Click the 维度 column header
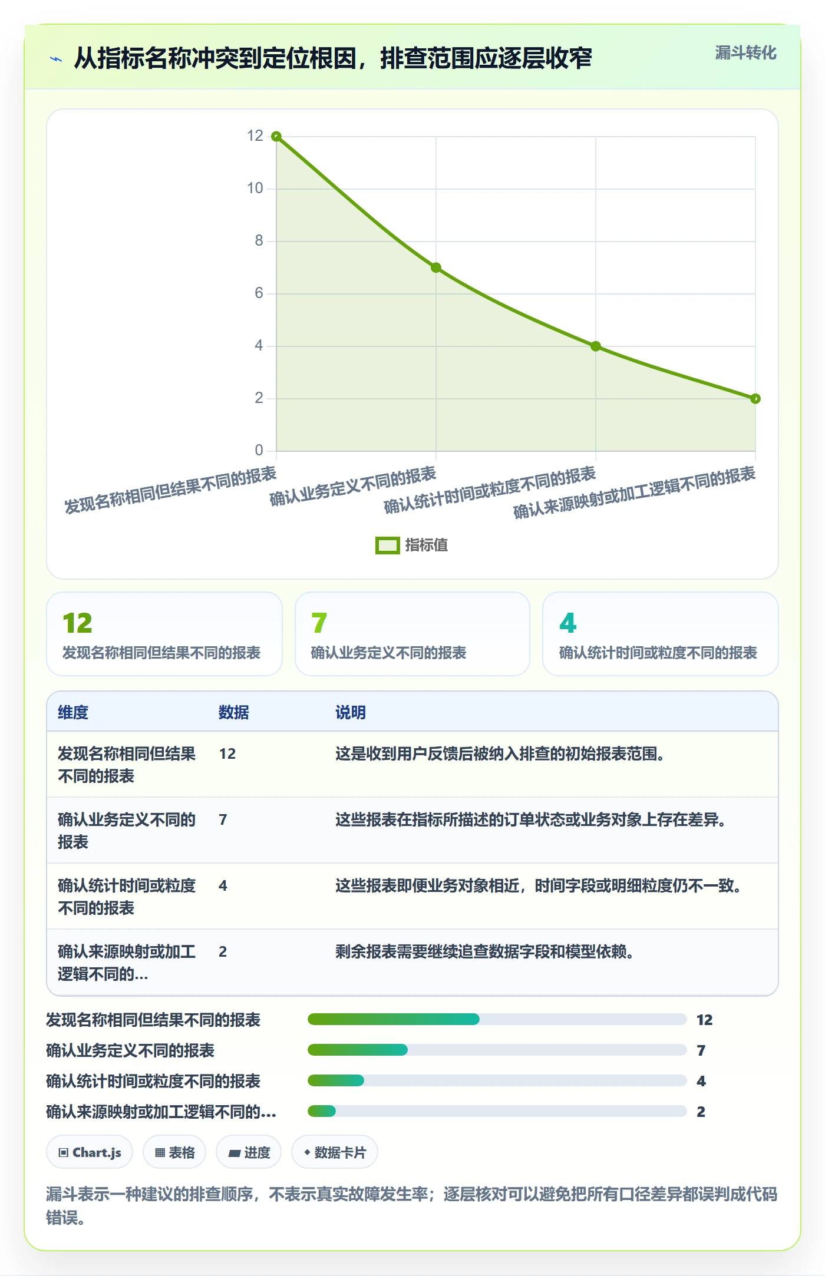This screenshot has height=1276, width=825. coord(73,712)
